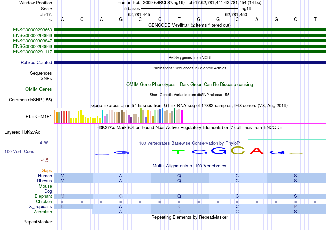Open Short Genetic Variants from dbSNP release 155
326x230 pixels.
(189, 95)
